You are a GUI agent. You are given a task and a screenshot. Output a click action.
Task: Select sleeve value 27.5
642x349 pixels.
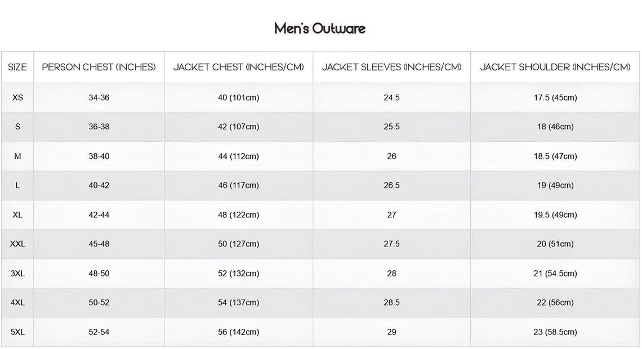391,244
